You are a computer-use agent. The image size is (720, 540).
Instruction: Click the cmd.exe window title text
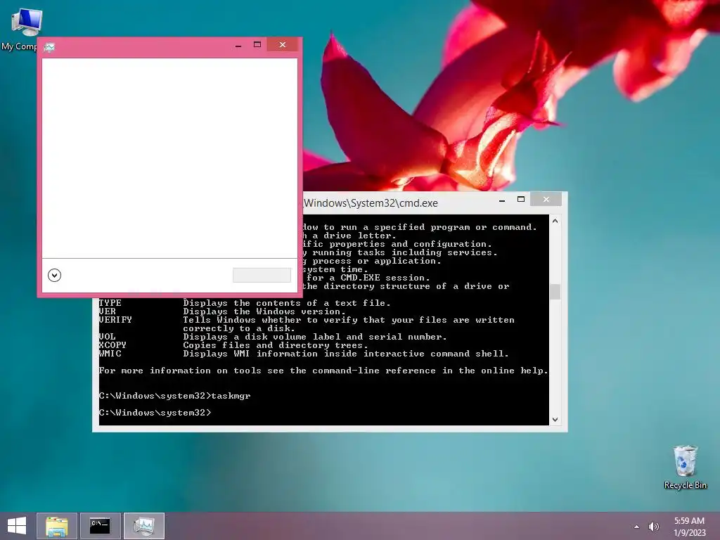(x=371, y=203)
